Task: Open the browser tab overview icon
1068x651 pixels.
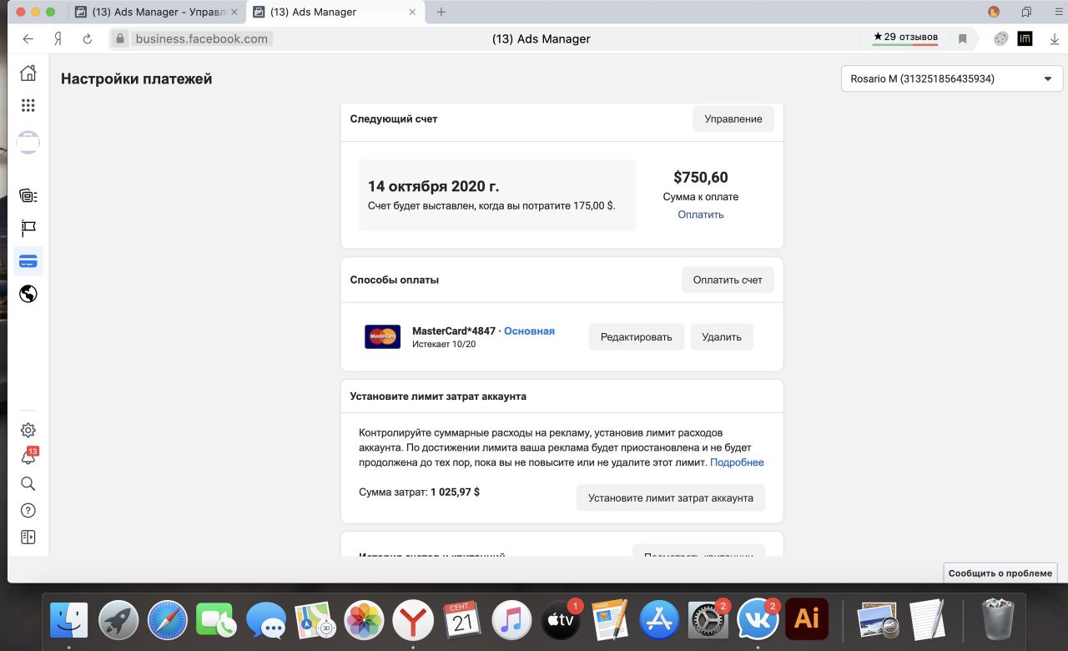Action: [x=1026, y=12]
